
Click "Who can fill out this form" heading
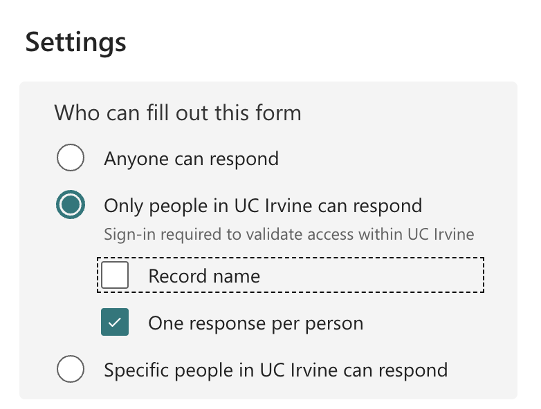coord(178,113)
